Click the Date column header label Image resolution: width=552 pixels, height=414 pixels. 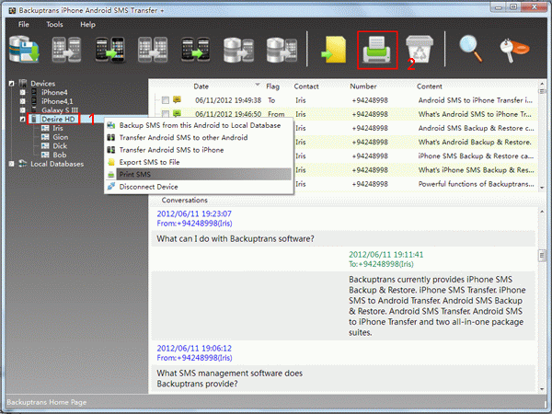point(201,86)
